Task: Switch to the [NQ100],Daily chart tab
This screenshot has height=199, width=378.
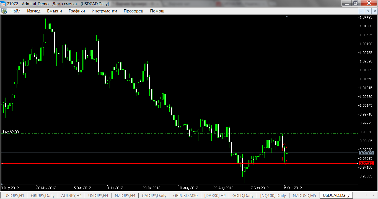Action: [273, 196]
